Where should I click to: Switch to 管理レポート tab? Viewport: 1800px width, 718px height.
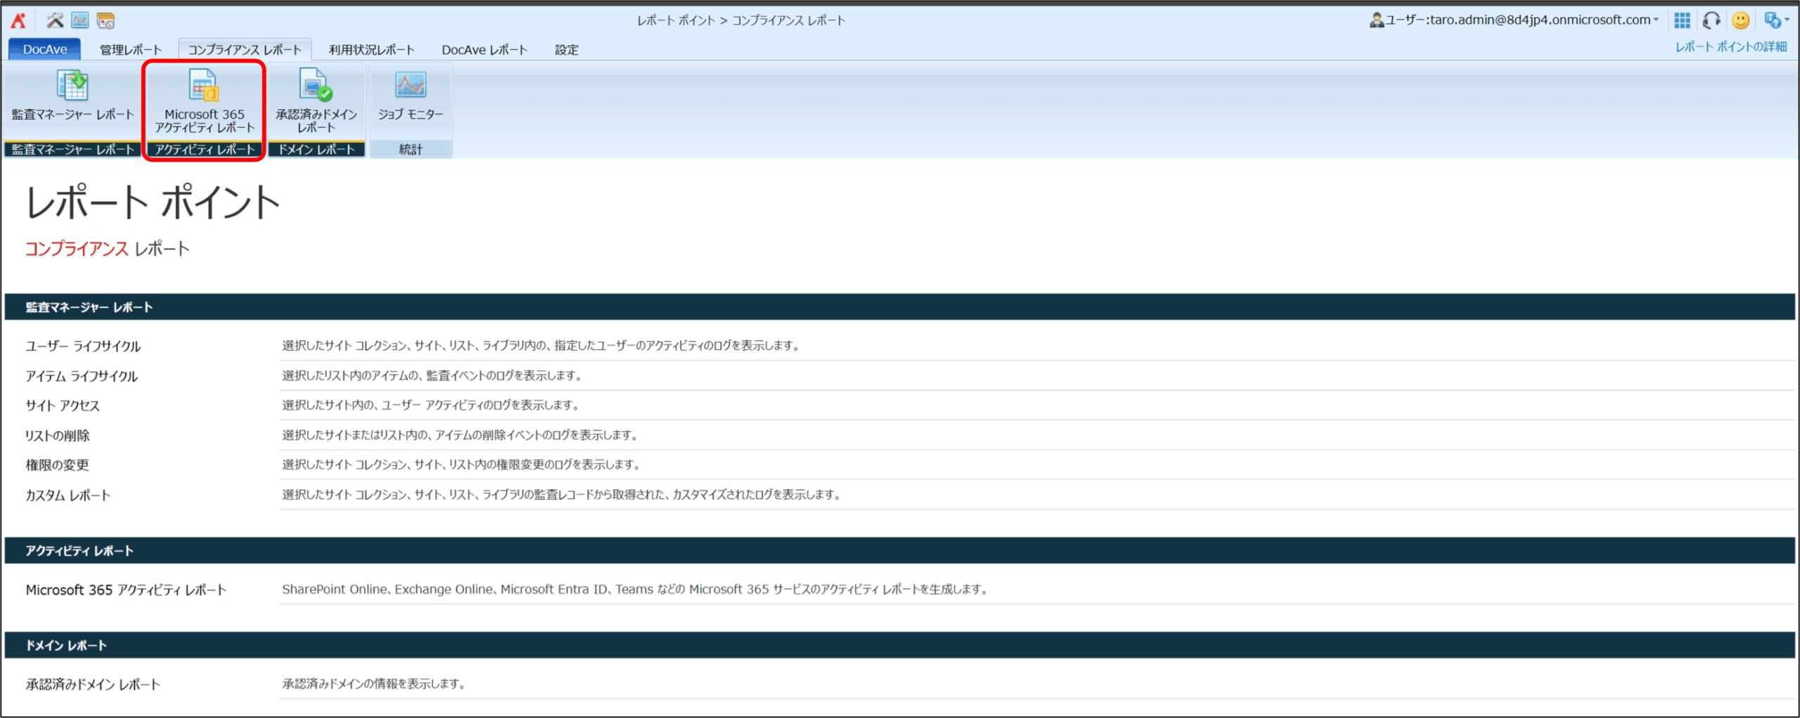point(131,50)
